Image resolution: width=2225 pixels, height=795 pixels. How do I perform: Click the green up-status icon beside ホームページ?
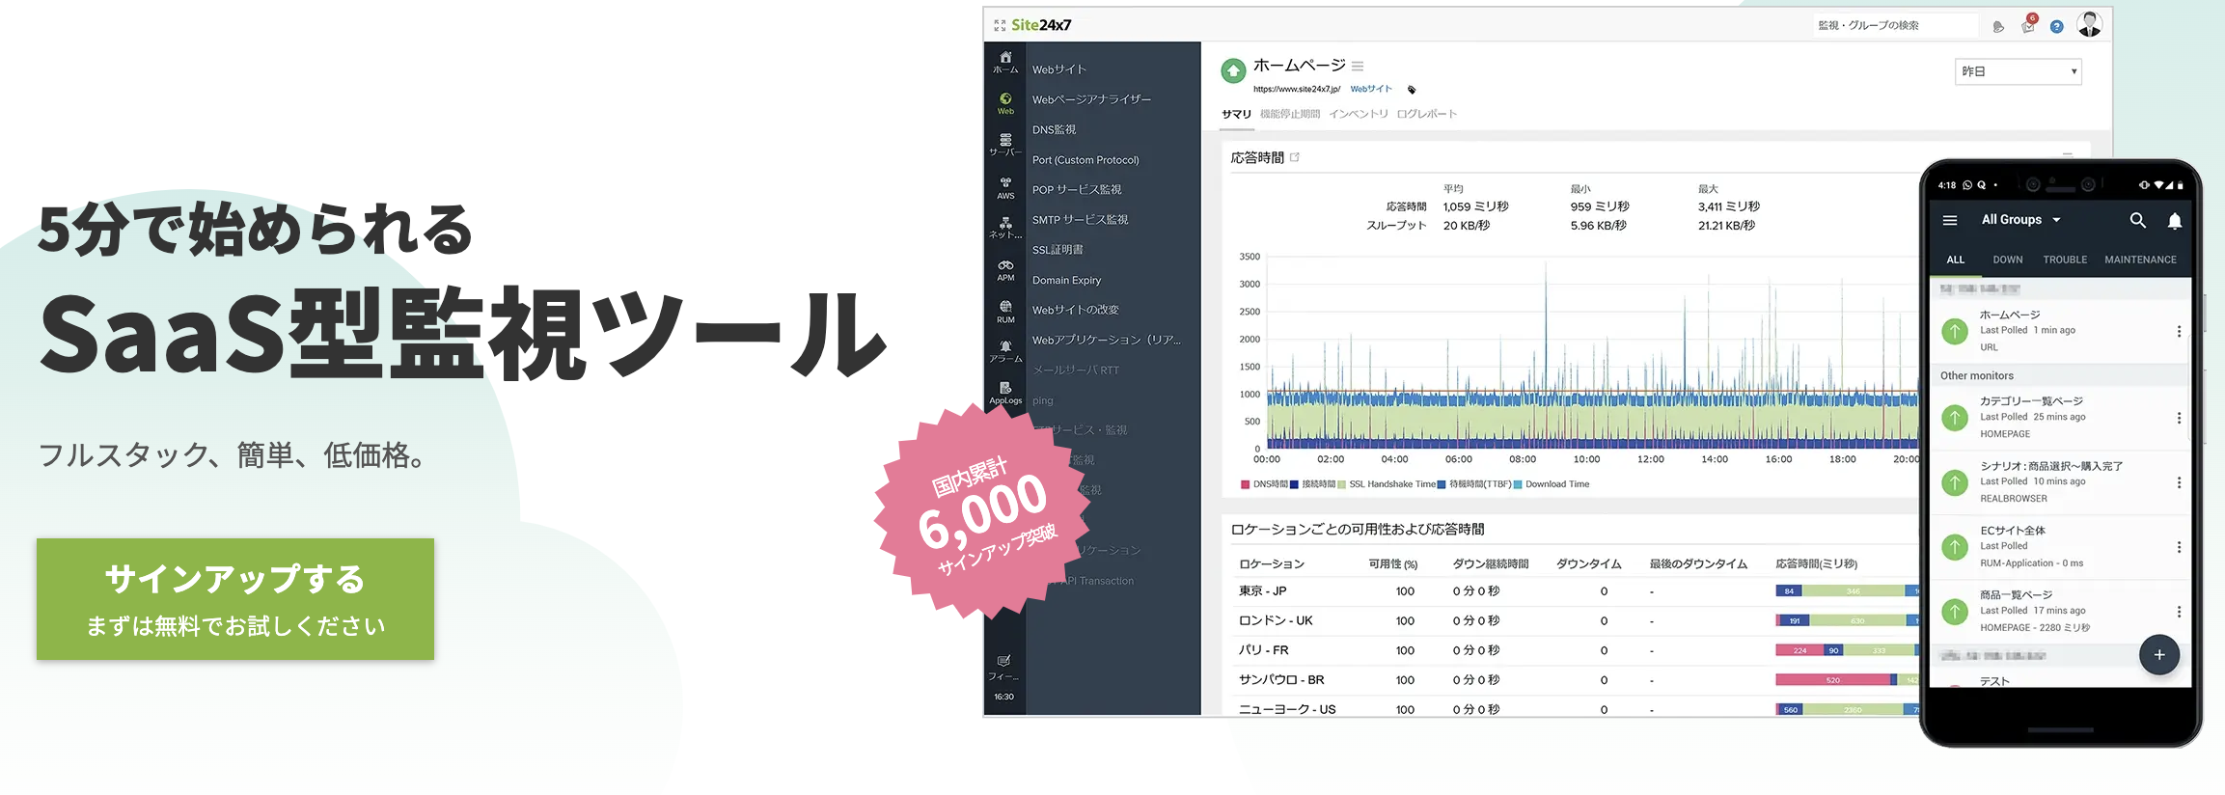click(1233, 70)
